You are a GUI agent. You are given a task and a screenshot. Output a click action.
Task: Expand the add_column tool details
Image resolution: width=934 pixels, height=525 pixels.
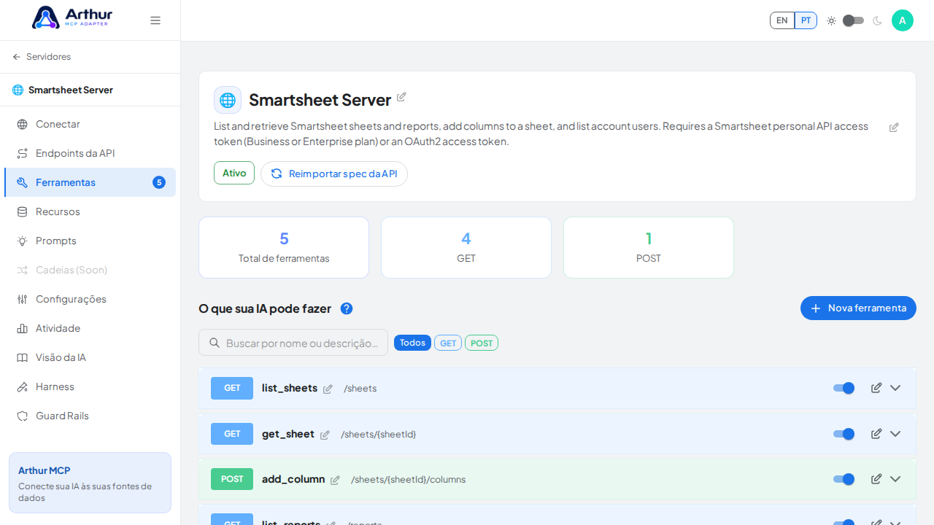(895, 479)
